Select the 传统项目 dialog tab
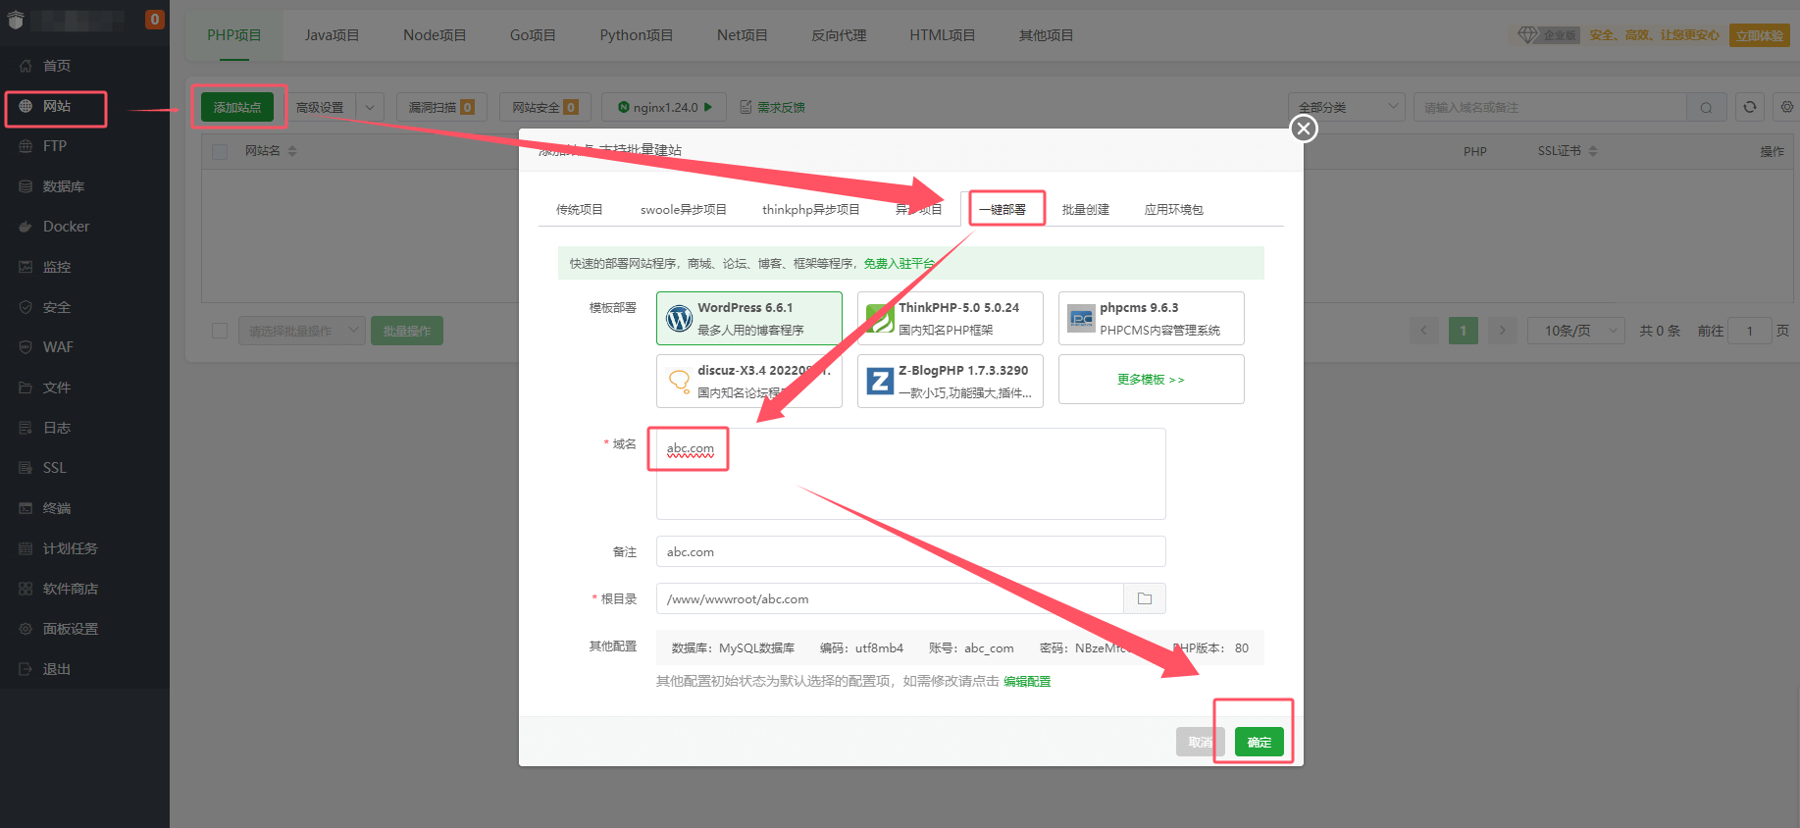The width and height of the screenshot is (1800, 828). pos(580,209)
